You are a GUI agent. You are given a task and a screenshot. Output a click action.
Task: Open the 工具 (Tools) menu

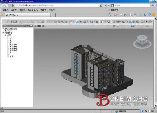pyautogui.click(x=43, y=10)
